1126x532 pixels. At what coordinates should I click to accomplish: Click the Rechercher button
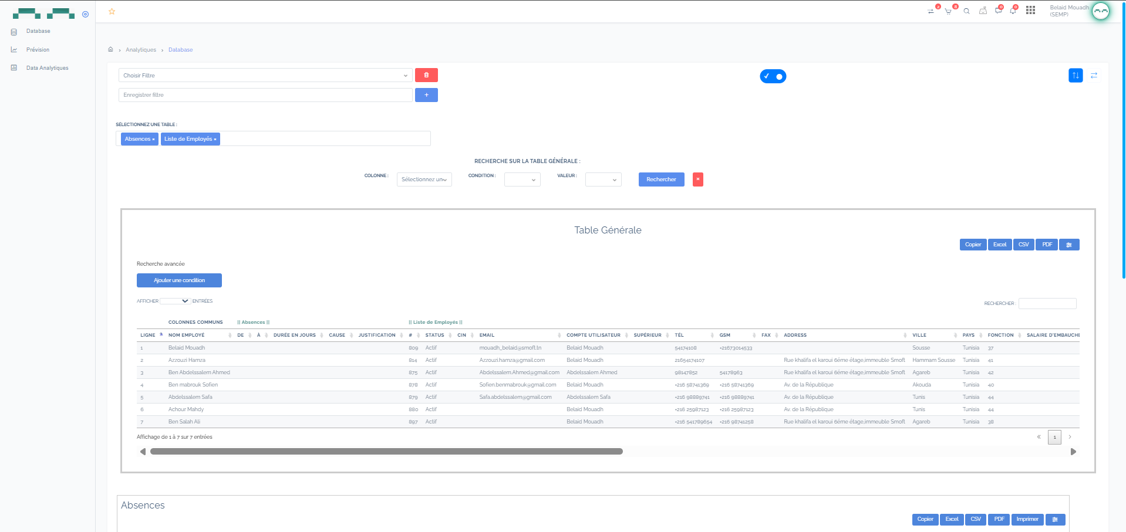[x=661, y=179]
